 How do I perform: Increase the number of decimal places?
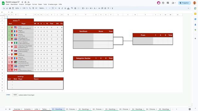(33, 8)
